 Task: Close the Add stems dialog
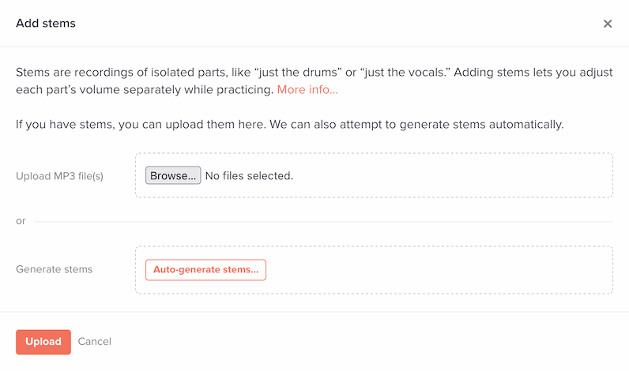tap(608, 24)
